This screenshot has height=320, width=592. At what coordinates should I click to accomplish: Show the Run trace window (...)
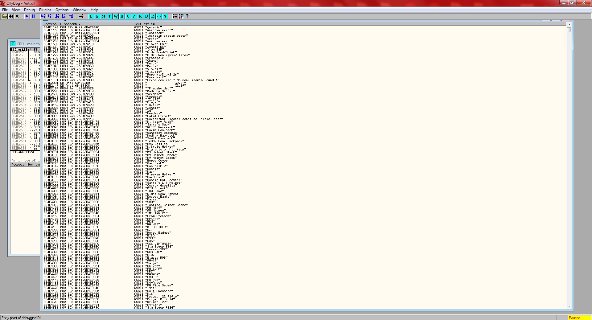(x=159, y=16)
